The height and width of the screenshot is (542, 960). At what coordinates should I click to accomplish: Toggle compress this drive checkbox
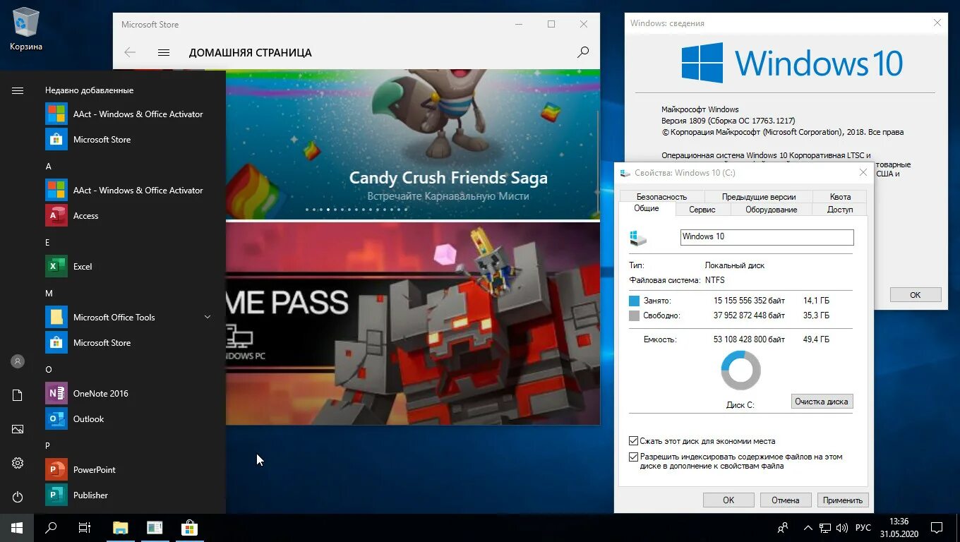(634, 441)
